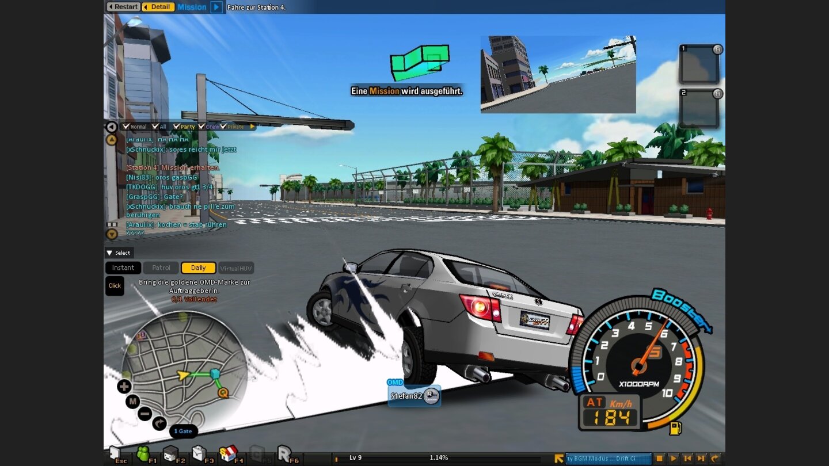Click the Mission label in the top bar
829x466 pixels.
click(192, 7)
